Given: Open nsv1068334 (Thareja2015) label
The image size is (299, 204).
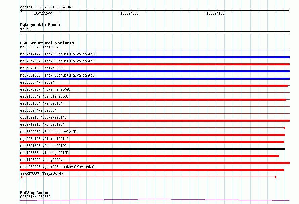Looking at the screenshot, I should click(44, 153).
